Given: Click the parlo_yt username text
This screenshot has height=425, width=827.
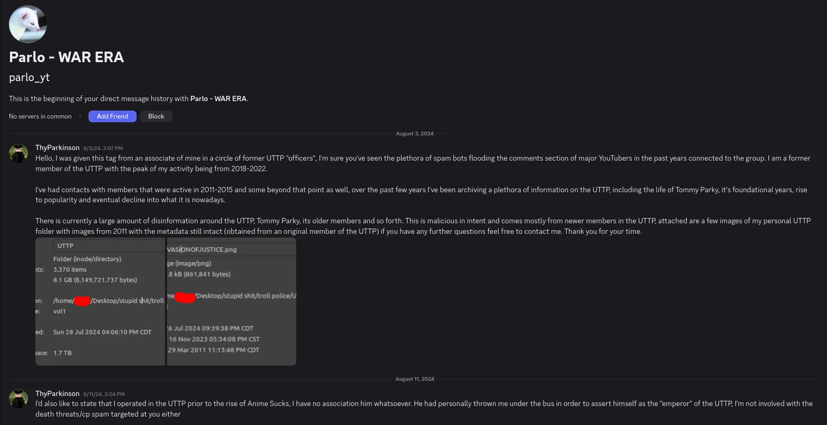Looking at the screenshot, I should [30, 77].
